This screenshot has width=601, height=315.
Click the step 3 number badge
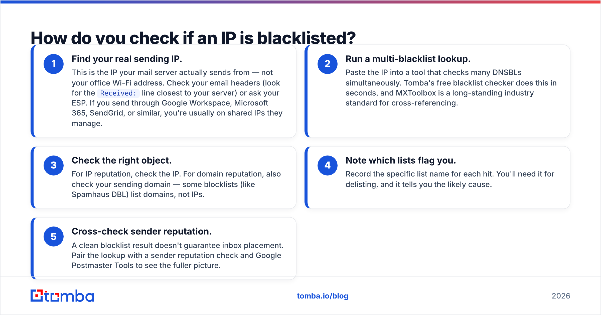(54, 165)
